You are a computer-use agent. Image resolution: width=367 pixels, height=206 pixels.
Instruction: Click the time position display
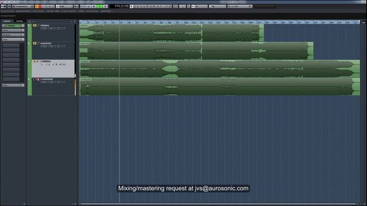(x=119, y=6)
